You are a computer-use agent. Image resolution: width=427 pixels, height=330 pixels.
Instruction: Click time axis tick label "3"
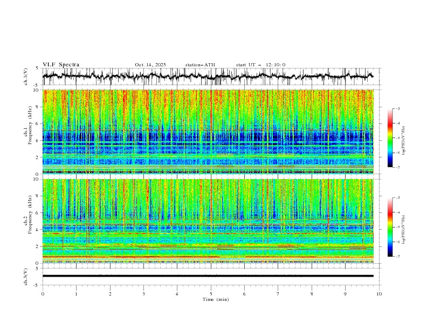(143, 294)
